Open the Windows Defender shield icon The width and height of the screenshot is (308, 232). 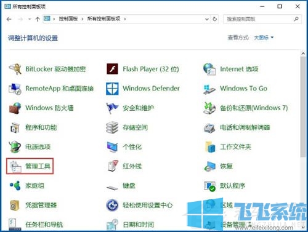click(112, 89)
